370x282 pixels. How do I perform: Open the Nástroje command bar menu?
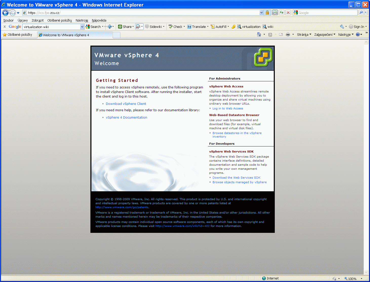click(x=346, y=35)
